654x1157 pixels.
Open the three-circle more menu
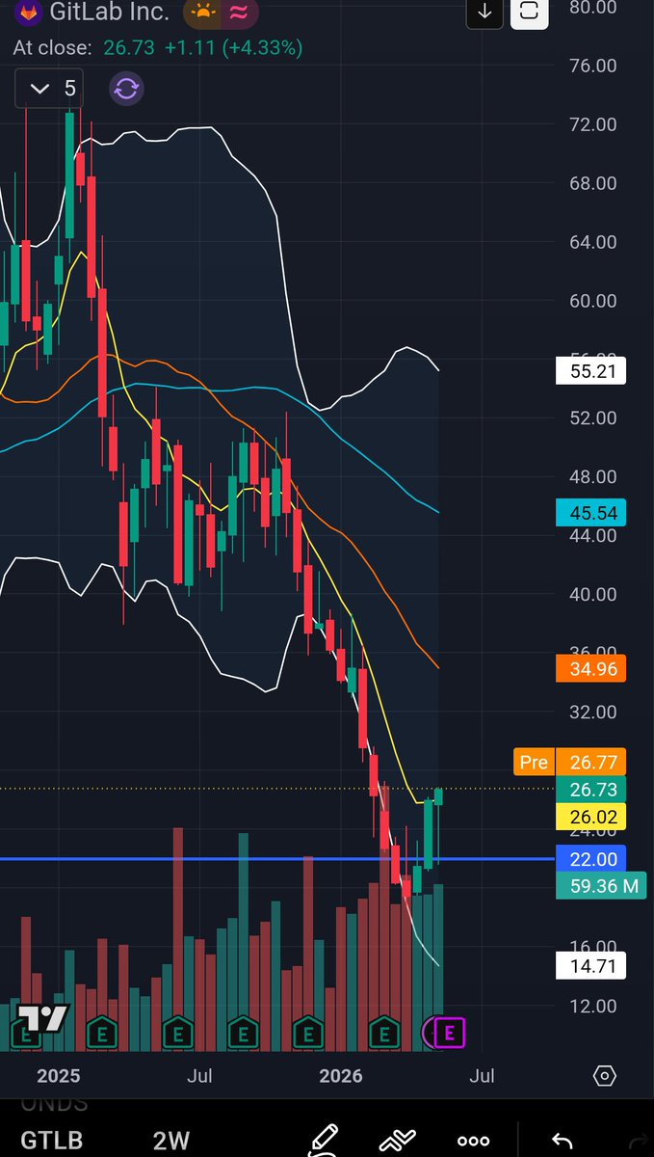[x=473, y=1141]
